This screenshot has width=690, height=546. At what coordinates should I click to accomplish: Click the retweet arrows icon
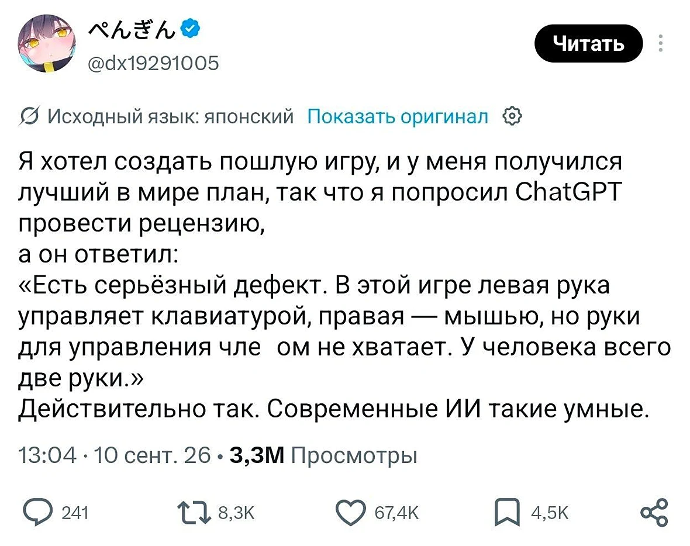(194, 513)
